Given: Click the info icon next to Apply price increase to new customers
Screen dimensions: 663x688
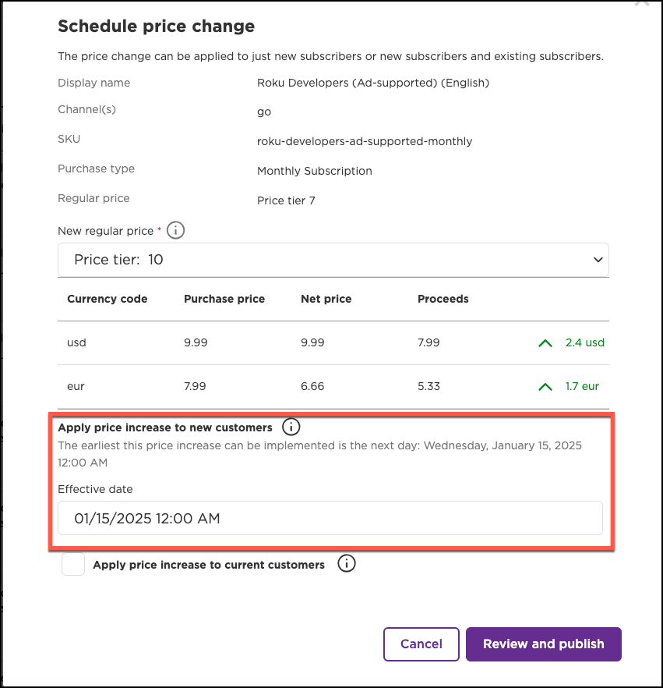Looking at the screenshot, I should [291, 427].
